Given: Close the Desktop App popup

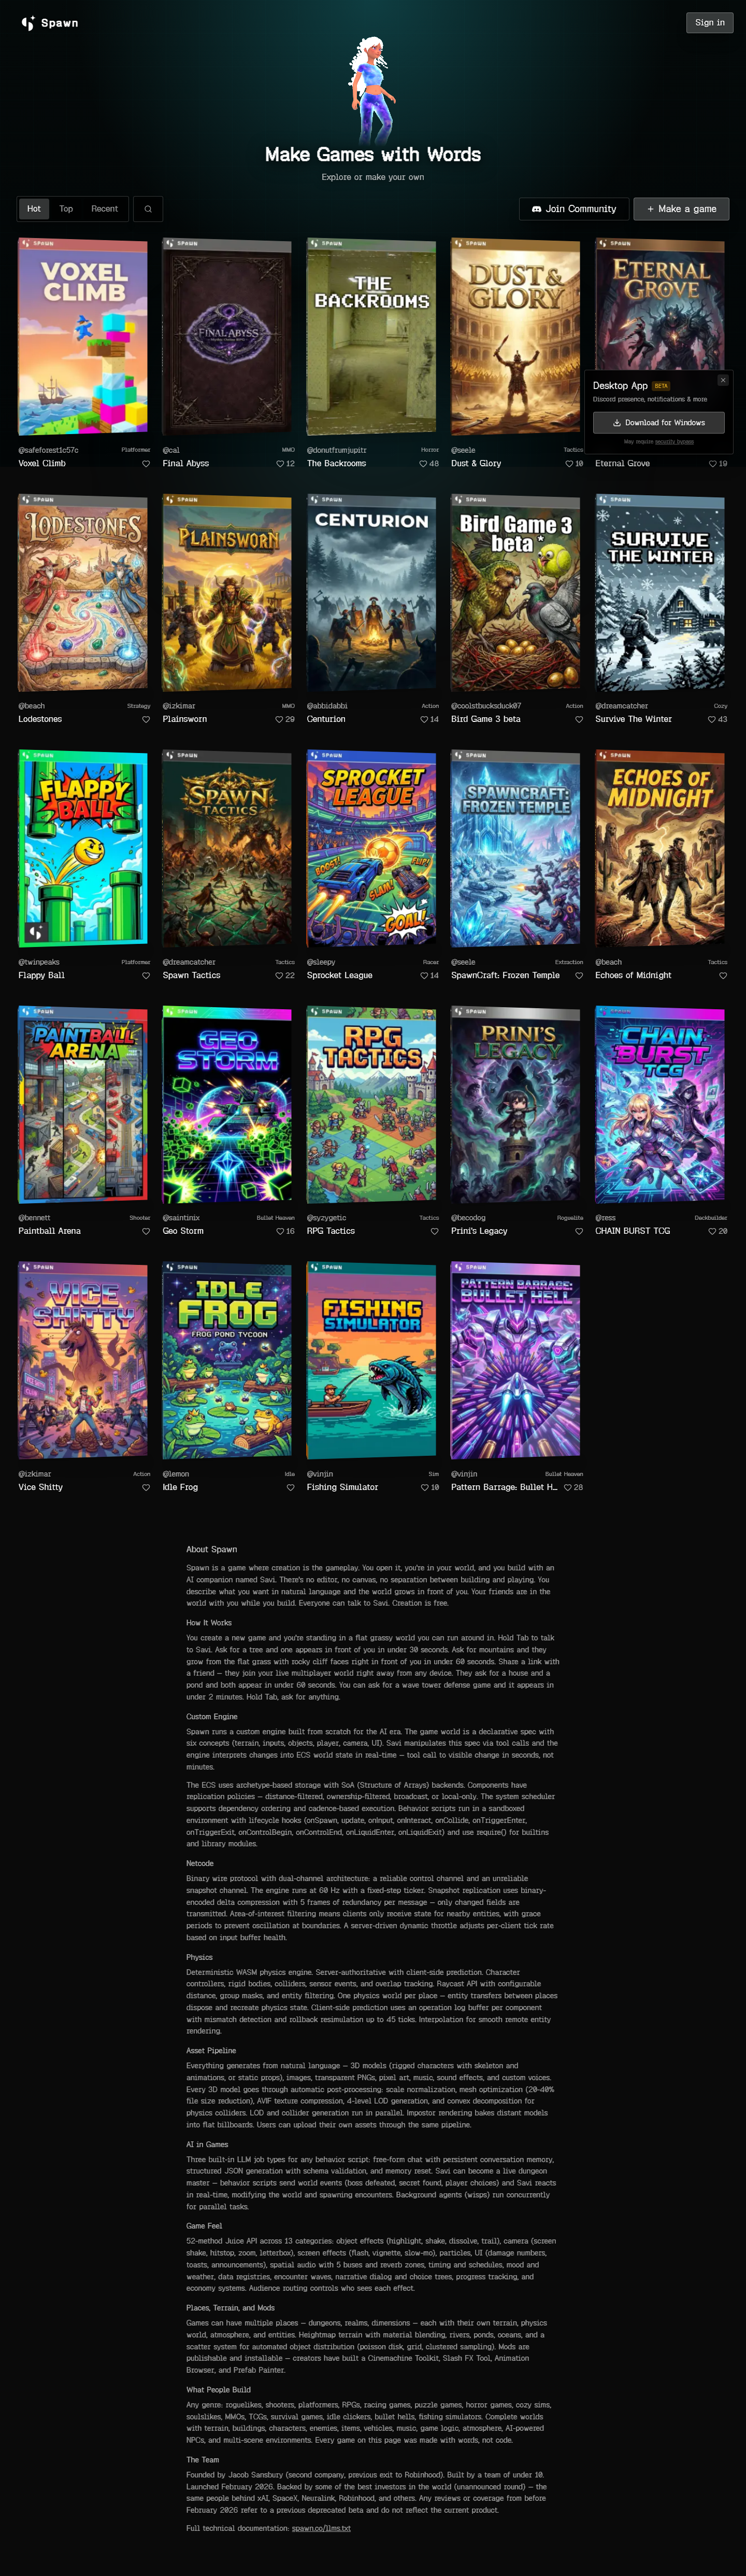Looking at the screenshot, I should (723, 380).
